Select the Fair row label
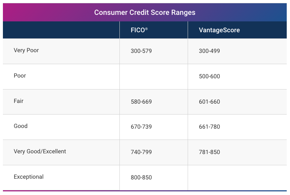Image resolution: width=290 pixels, height=195 pixels. (19, 101)
